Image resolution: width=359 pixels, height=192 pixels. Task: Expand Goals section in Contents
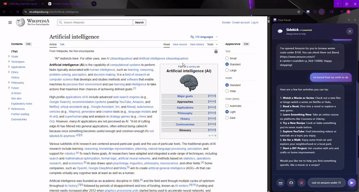(9, 56)
